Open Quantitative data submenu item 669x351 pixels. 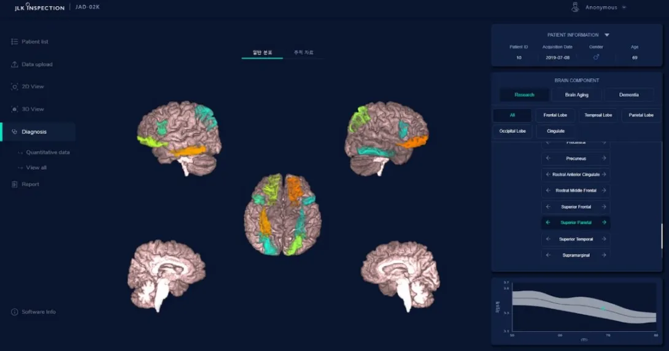[x=48, y=153]
